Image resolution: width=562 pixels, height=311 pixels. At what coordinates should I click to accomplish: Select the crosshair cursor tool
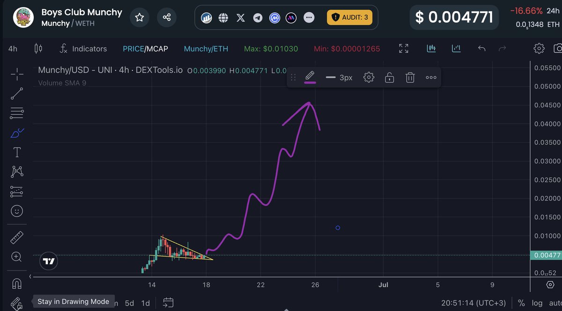click(x=17, y=74)
